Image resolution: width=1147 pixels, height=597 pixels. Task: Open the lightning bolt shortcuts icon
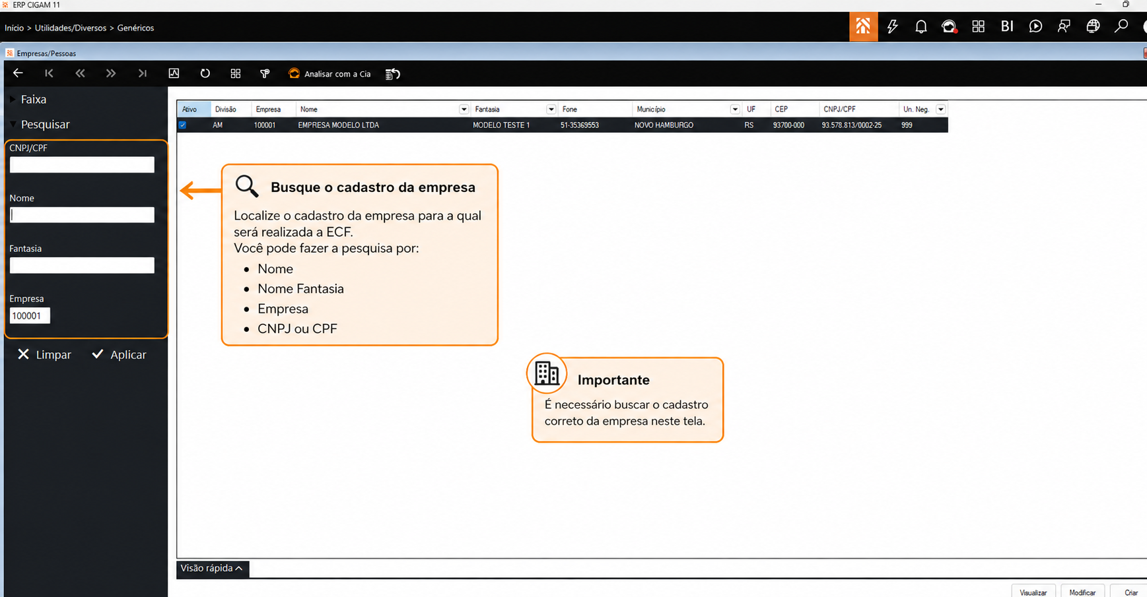tap(892, 26)
